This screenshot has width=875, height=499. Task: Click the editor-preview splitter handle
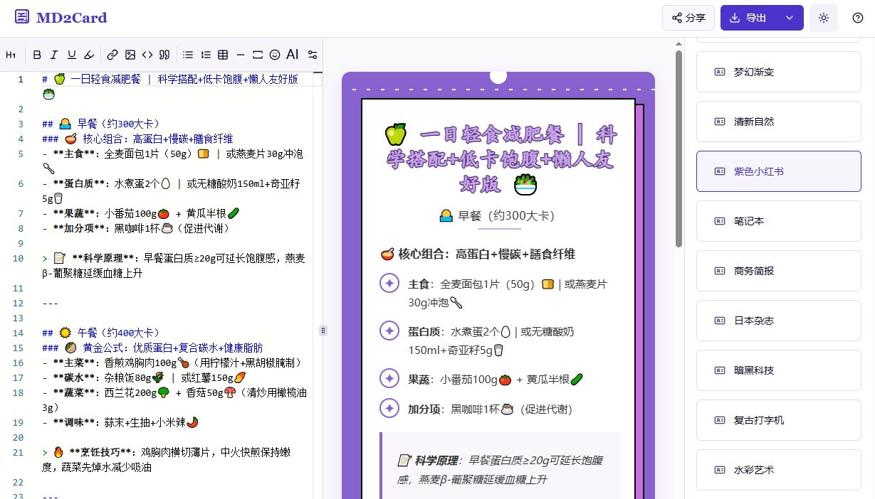coord(323,330)
